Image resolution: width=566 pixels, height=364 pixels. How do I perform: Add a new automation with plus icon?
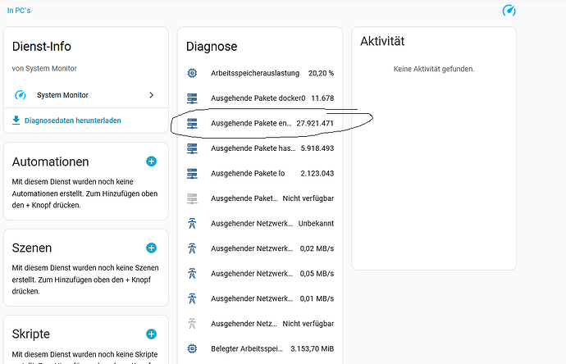click(151, 162)
